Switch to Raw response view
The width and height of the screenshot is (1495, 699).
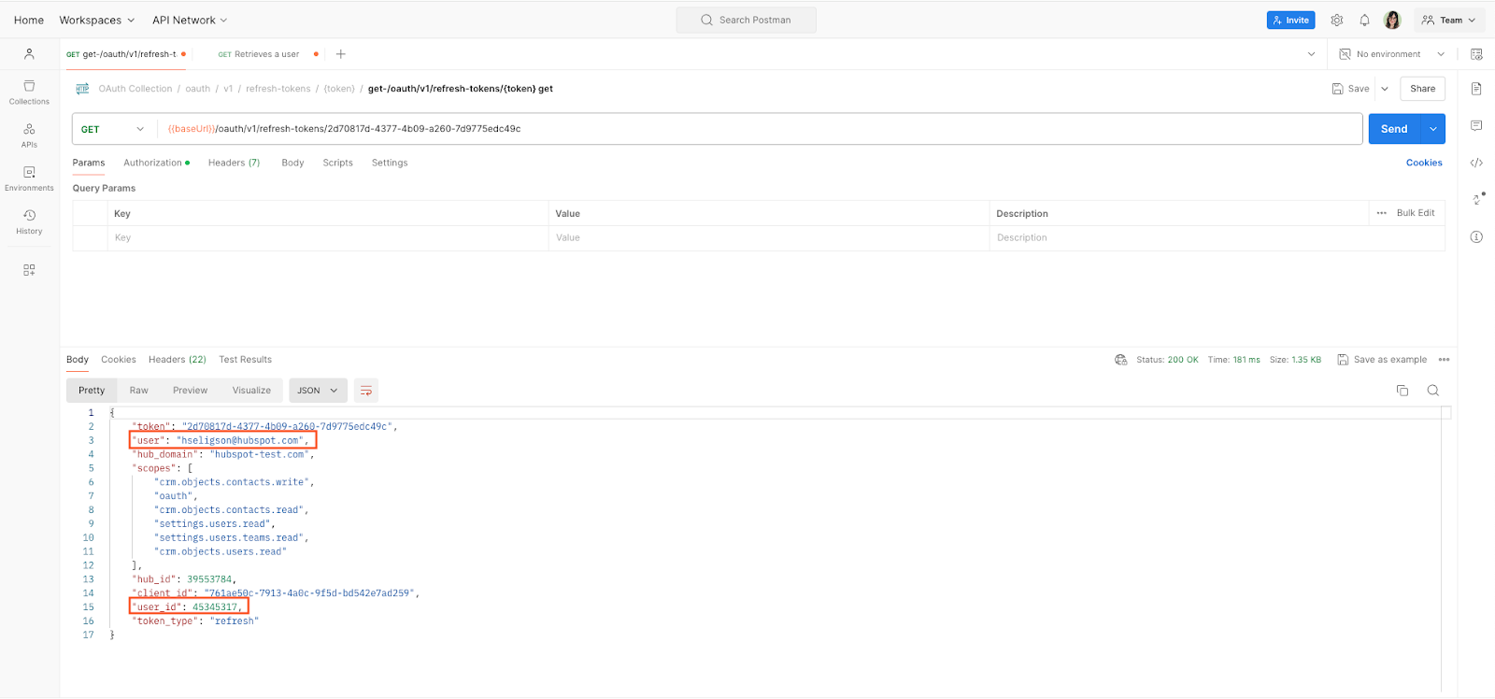pyautogui.click(x=139, y=391)
